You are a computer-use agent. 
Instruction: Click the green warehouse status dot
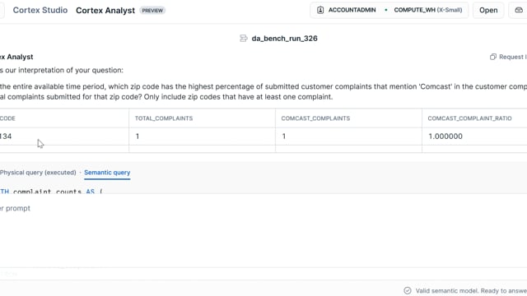pos(386,10)
